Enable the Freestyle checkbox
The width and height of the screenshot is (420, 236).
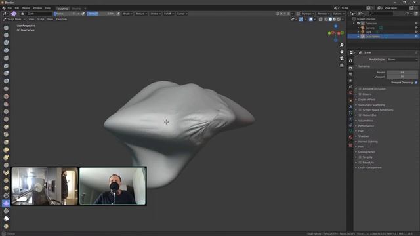coord(360,163)
